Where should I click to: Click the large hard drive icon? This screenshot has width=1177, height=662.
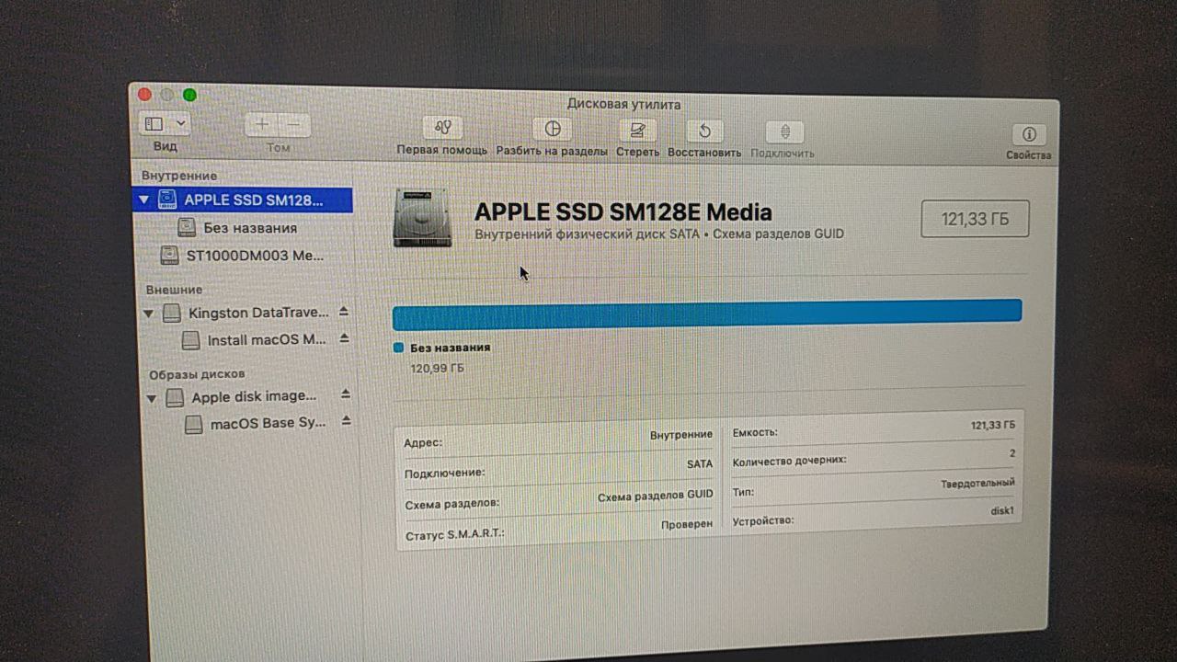422,218
